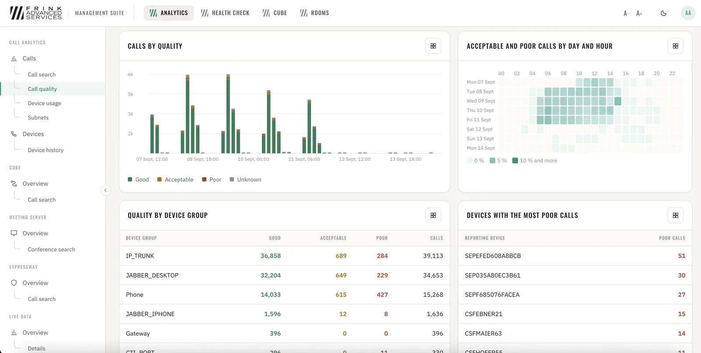Viewport: 701px width, 353px height.
Task: Click the Calls bar chart icon in sidebar
Action: click(14, 58)
